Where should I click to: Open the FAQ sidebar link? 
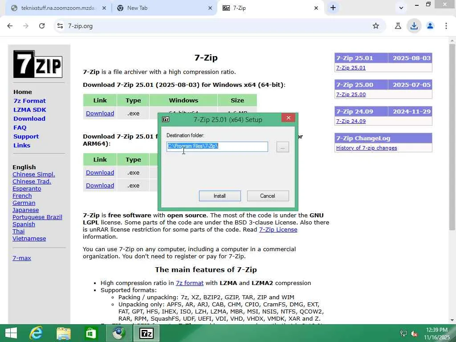pyautogui.click(x=20, y=128)
